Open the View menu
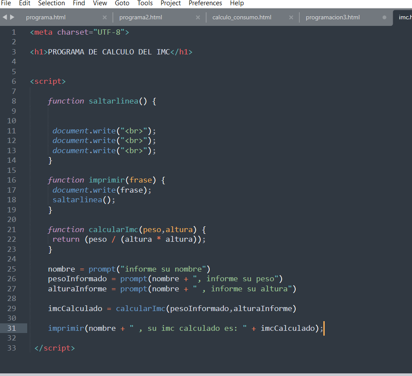 100,3
